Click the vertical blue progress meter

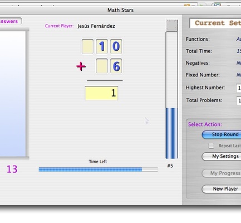click(171, 95)
